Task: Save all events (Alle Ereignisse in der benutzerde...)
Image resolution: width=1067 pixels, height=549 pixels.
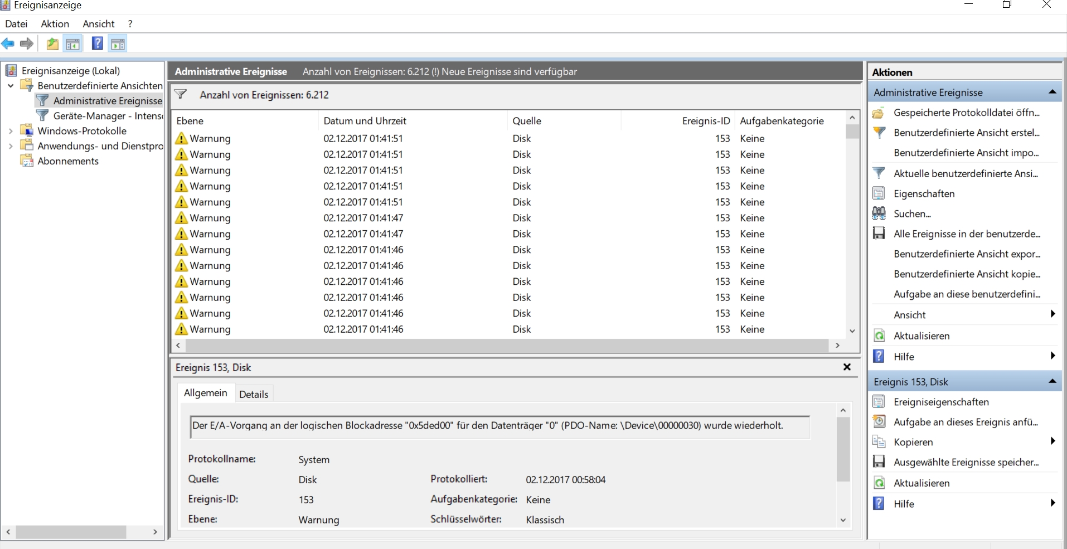Action: tap(966, 234)
